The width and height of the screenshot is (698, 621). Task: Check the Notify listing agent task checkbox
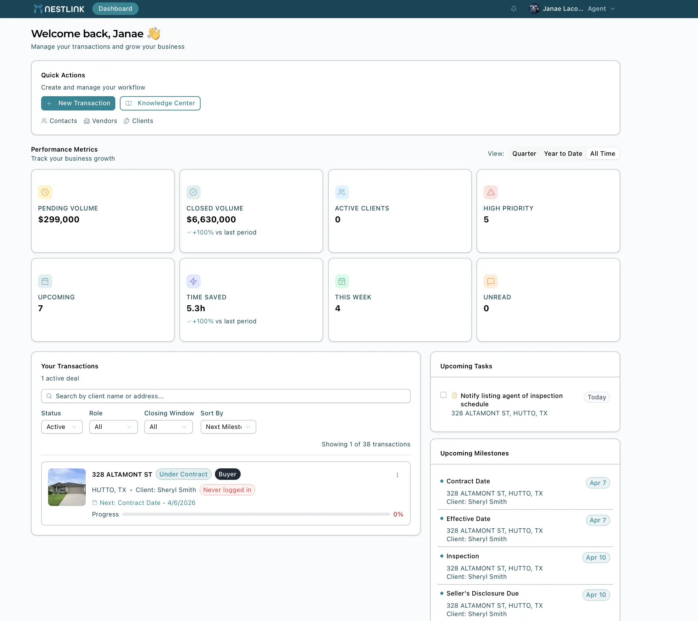[443, 395]
